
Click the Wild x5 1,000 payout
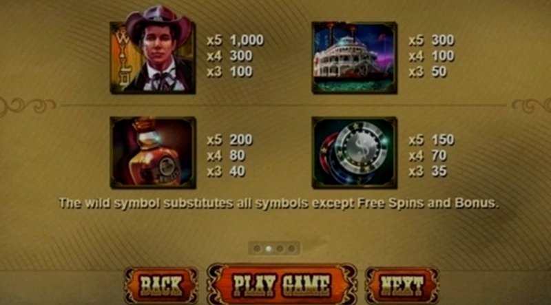click(x=235, y=41)
